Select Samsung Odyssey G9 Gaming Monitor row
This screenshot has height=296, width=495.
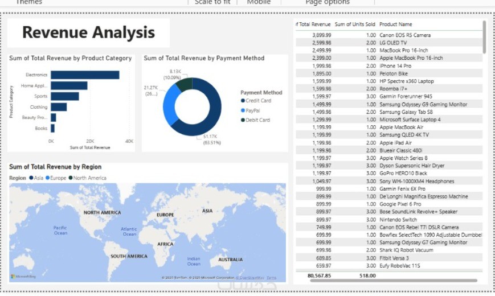tap(389, 104)
